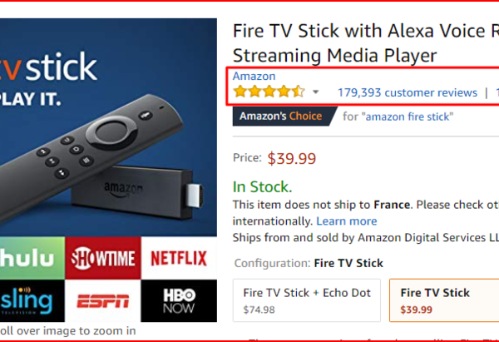Click the Learn more shipping link
Image resolution: width=499 pixels, height=342 pixels.
click(347, 221)
